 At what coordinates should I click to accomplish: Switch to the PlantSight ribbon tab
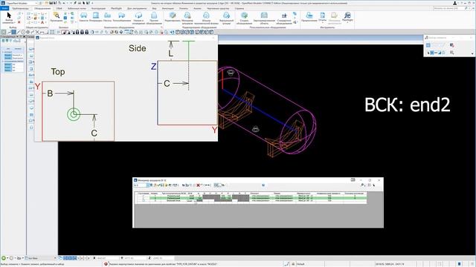click(116, 8)
